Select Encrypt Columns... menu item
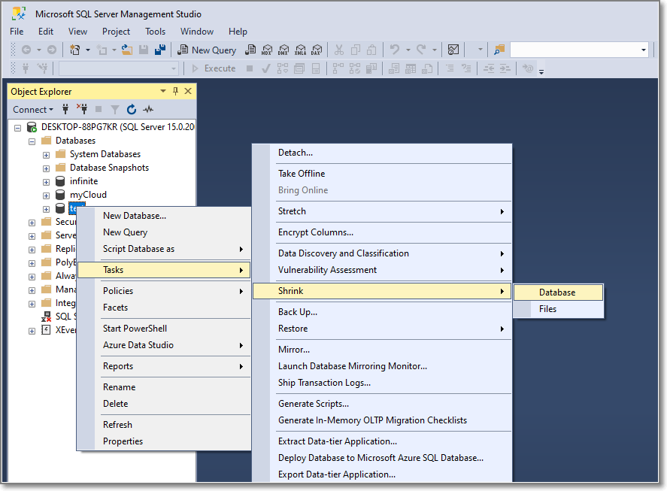The height and width of the screenshot is (491, 667). 382,232
